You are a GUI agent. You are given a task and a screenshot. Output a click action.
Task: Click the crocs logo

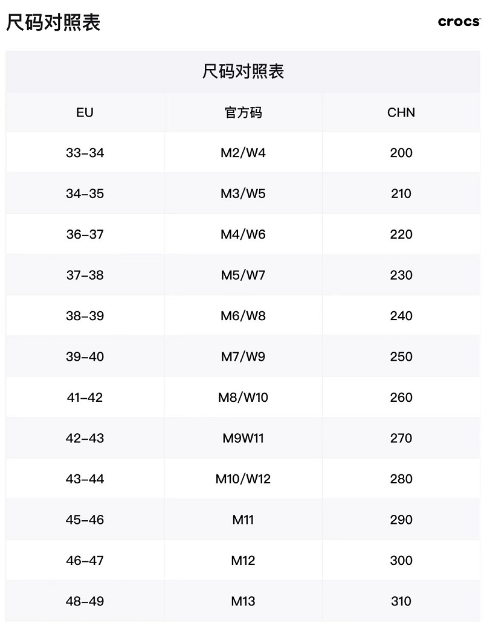(x=459, y=22)
